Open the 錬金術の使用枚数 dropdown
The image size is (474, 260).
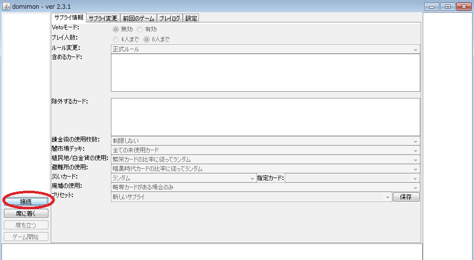(x=265, y=141)
